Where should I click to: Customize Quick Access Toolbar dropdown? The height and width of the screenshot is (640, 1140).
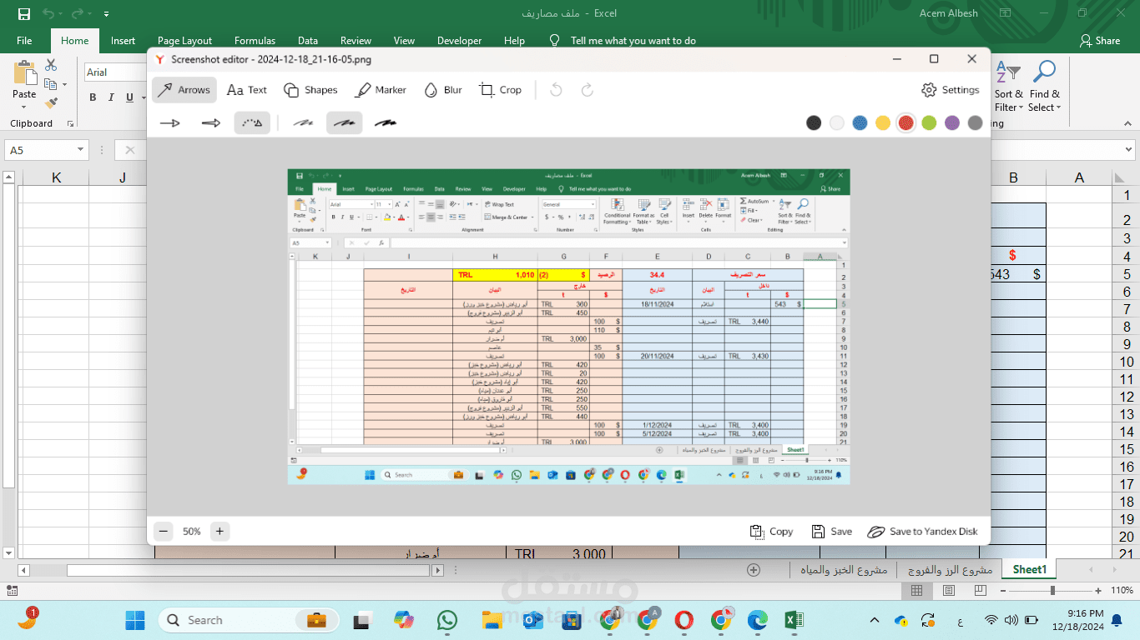[106, 14]
